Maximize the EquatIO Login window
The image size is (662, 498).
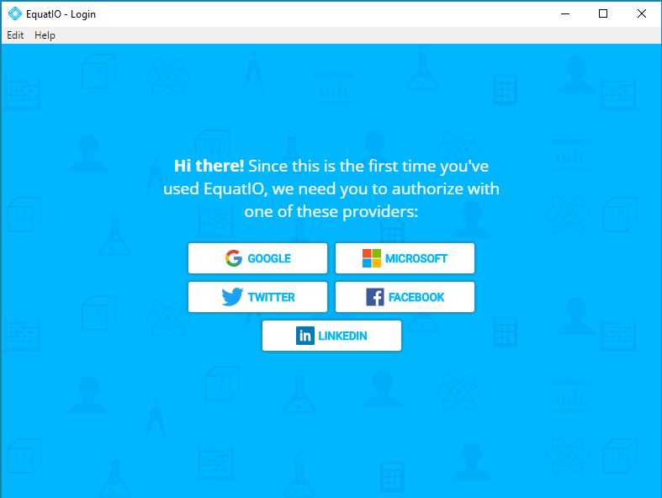click(603, 14)
